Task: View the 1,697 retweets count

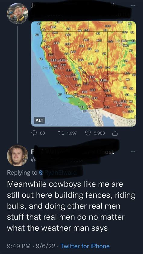Action: [72, 133]
